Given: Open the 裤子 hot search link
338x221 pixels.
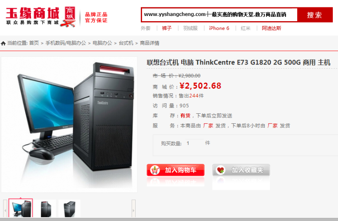Looking at the screenshot, I should pyautogui.click(x=167, y=28).
